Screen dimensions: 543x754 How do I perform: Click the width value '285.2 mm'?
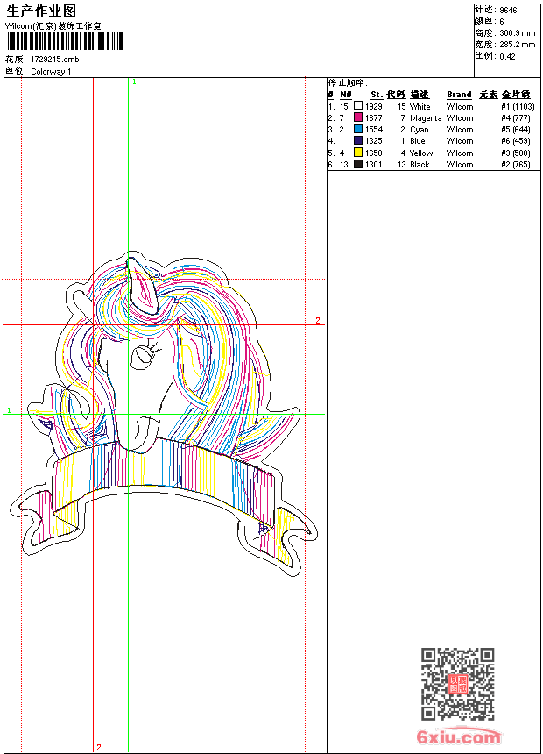(x=518, y=45)
